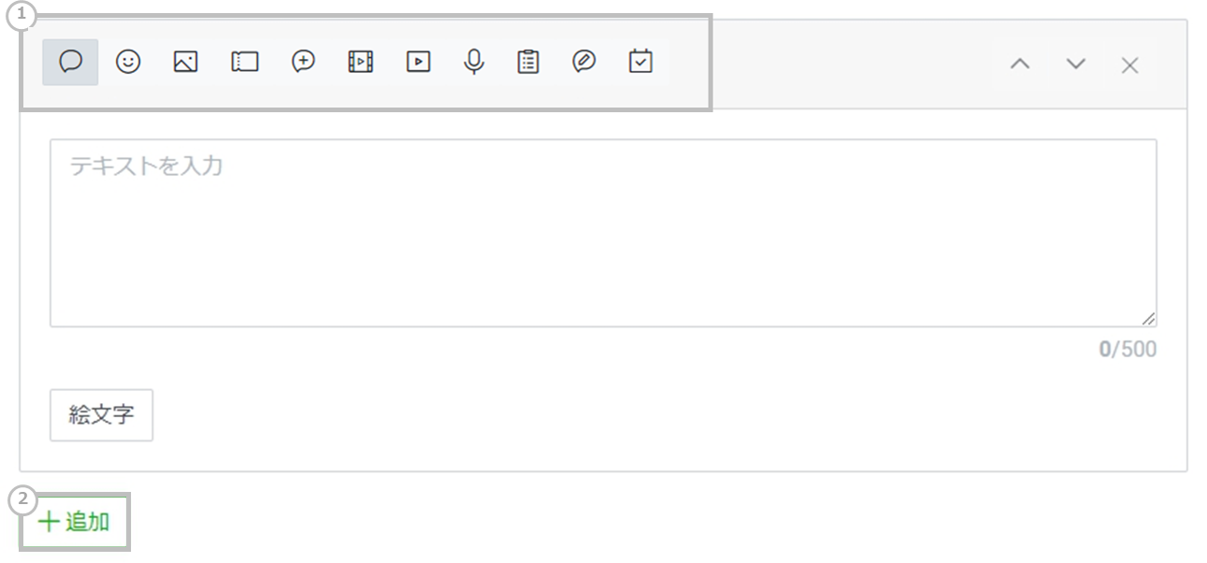
Task: Click the ＋追加 add button
Action: (x=74, y=522)
